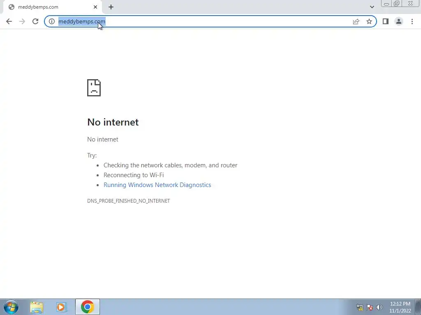Close the Chrome window

coord(410,4)
